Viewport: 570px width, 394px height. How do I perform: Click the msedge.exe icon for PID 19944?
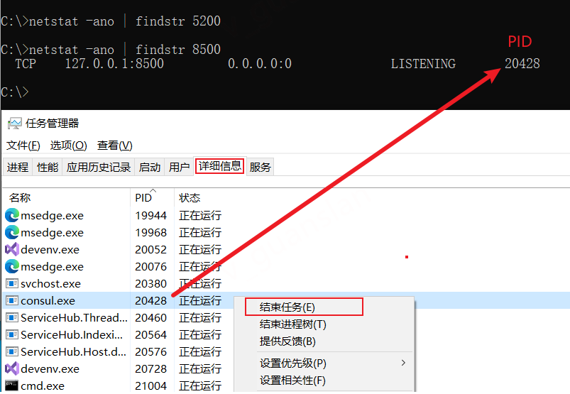(11, 216)
